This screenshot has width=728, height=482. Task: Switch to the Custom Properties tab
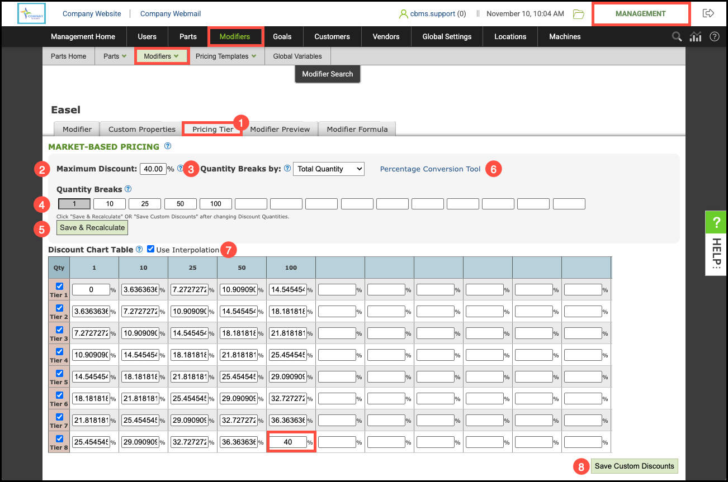click(142, 129)
